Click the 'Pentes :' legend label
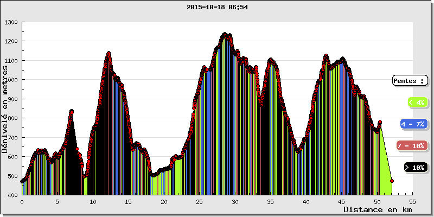The width and height of the screenshot is (434, 217). 410,81
